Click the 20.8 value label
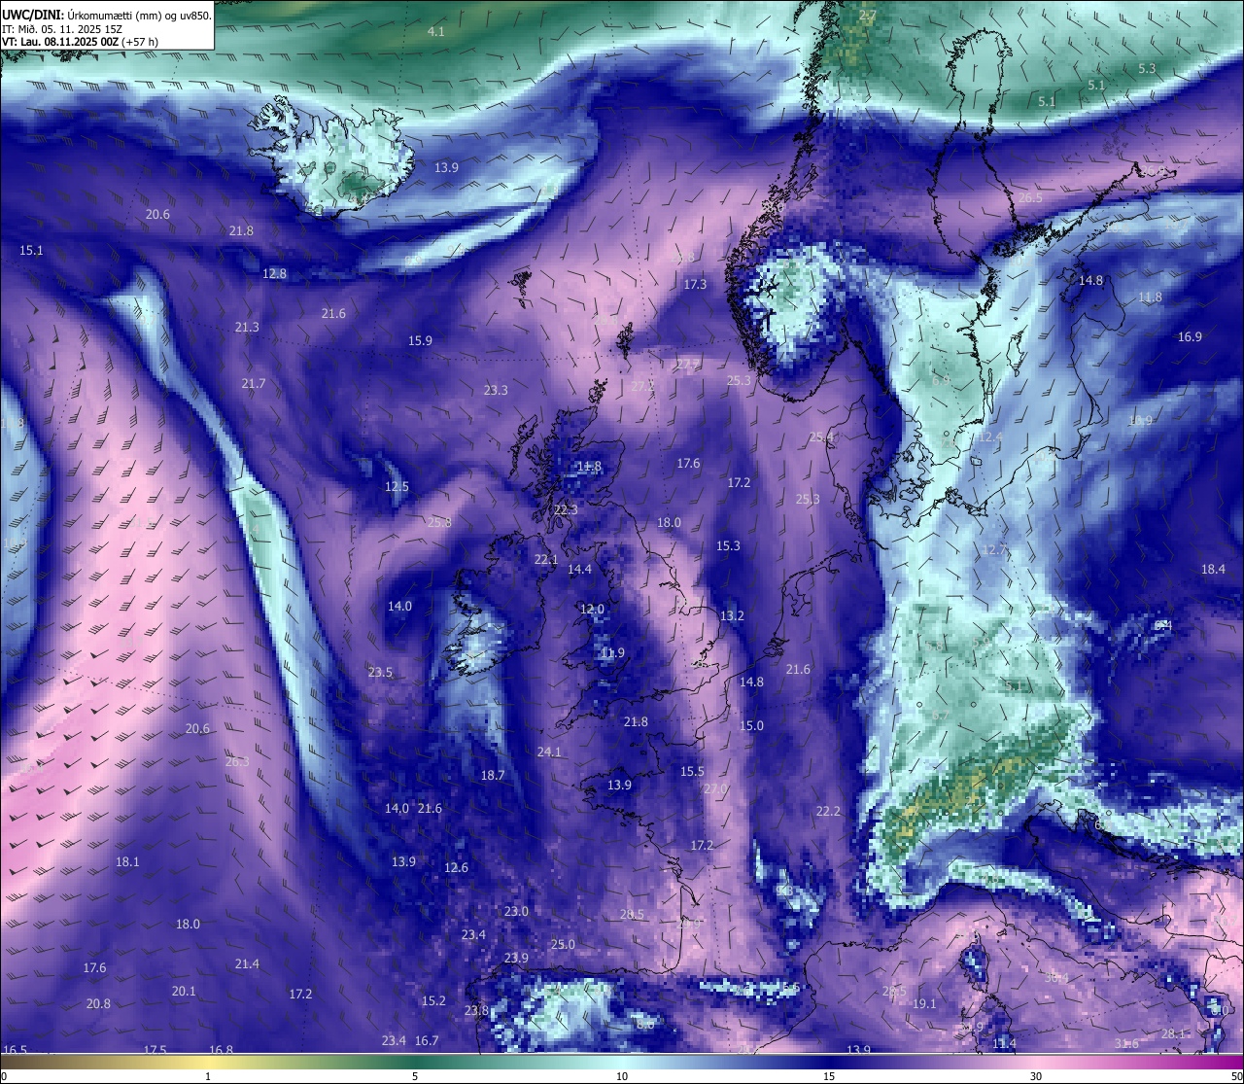This screenshot has height=1084, width=1244. (x=98, y=1004)
